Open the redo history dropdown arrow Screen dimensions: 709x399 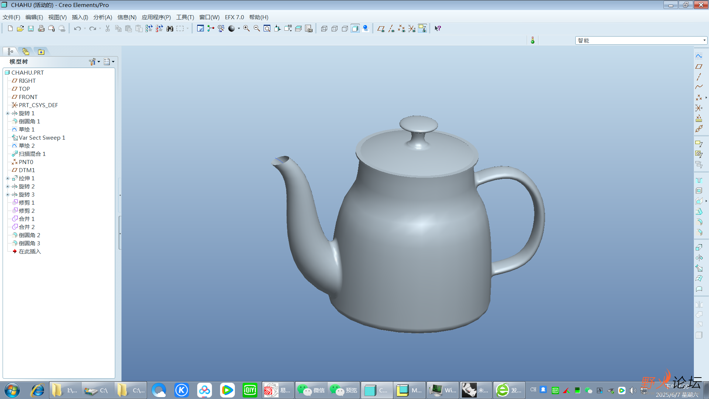click(100, 28)
